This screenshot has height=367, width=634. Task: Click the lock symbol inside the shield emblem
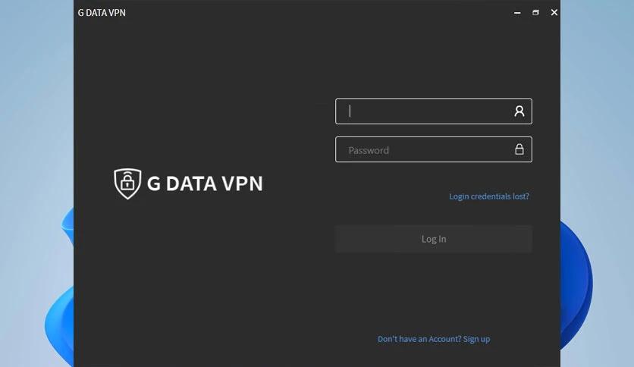point(127,182)
